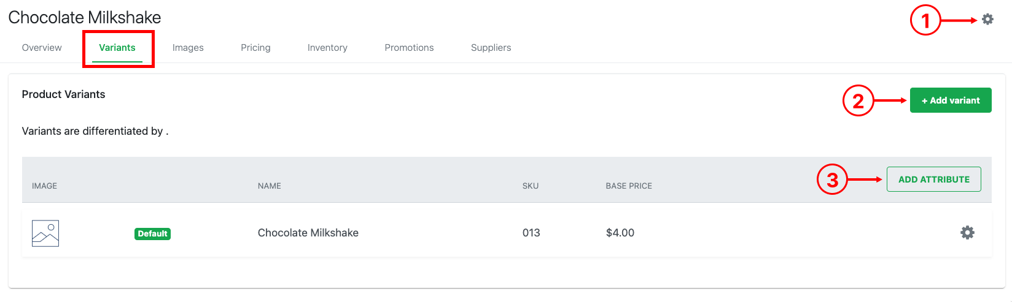
Task: Click the $4.00 base price cell
Action: [620, 233]
